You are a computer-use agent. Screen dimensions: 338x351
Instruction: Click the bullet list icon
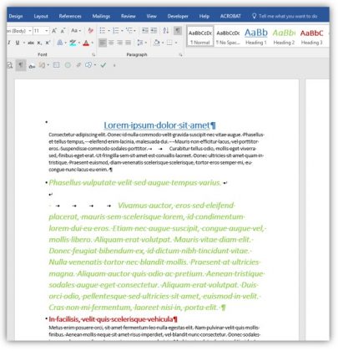tap(103, 30)
